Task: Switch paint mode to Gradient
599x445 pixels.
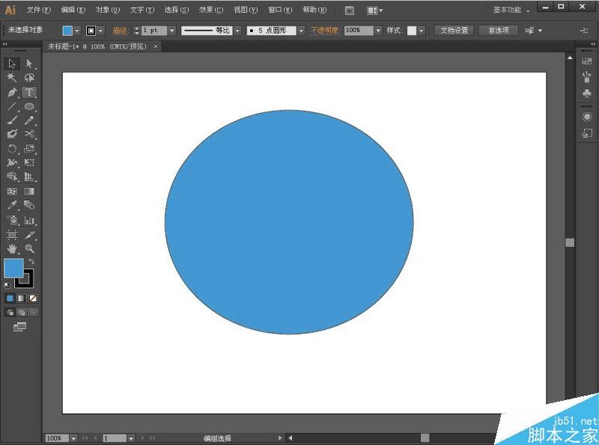Action: coord(21,298)
